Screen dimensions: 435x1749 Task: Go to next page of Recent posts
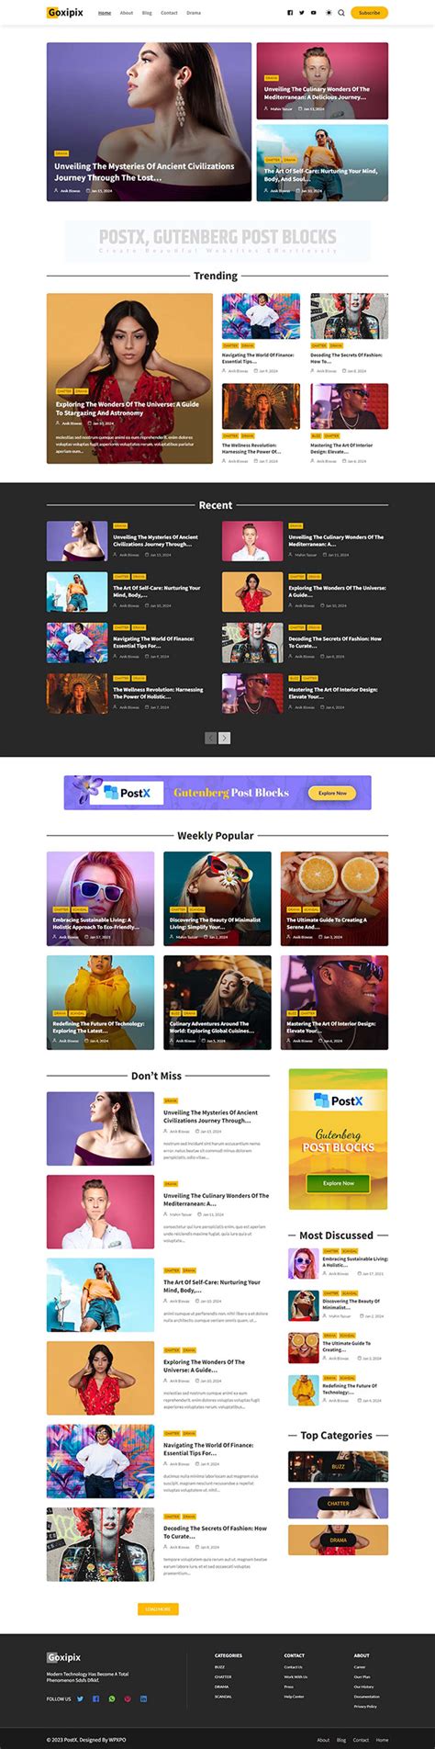pos(225,738)
